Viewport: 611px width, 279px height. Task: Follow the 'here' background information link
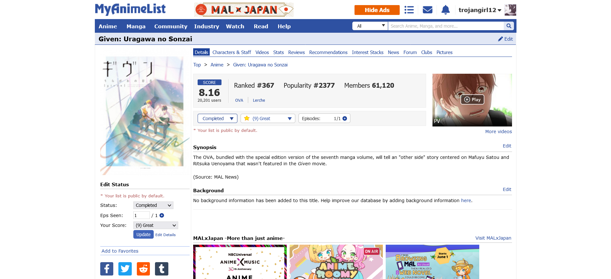[466, 201]
